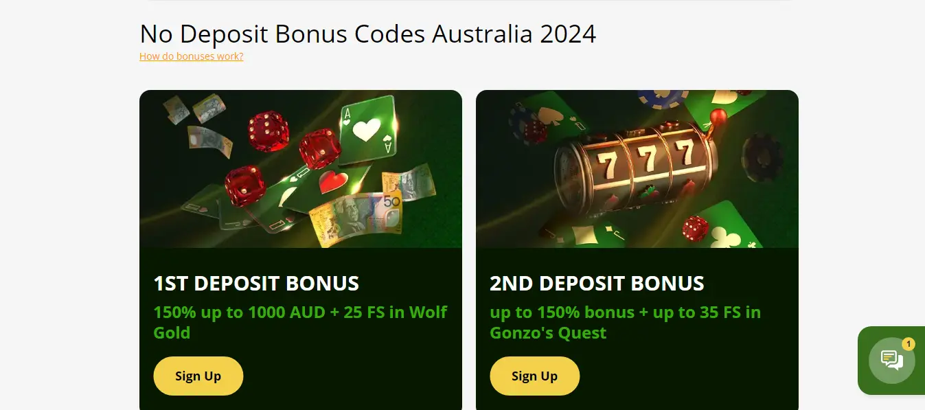Image resolution: width=925 pixels, height=410 pixels.
Task: Open the live chat speech-bubble icon
Action: (x=891, y=360)
